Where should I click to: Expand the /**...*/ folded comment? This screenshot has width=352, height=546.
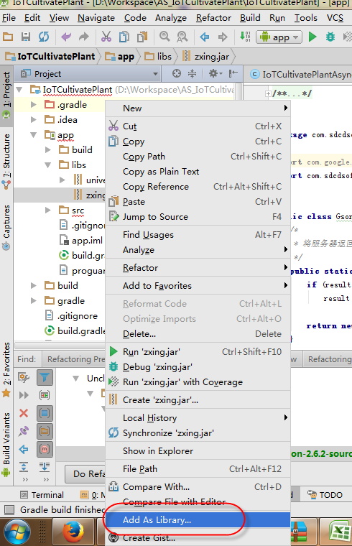click(268, 93)
